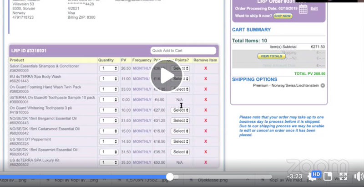Image resolution: width=364 pixels, height=187 pixels.
Task: Open quantity dropdown for Whitening Toothpaste
Action: [109, 110]
